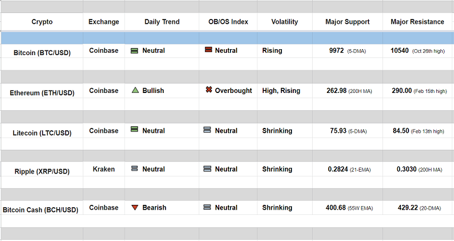Select the Major Resistance column header
The height and width of the screenshot is (241, 454).
point(417,22)
